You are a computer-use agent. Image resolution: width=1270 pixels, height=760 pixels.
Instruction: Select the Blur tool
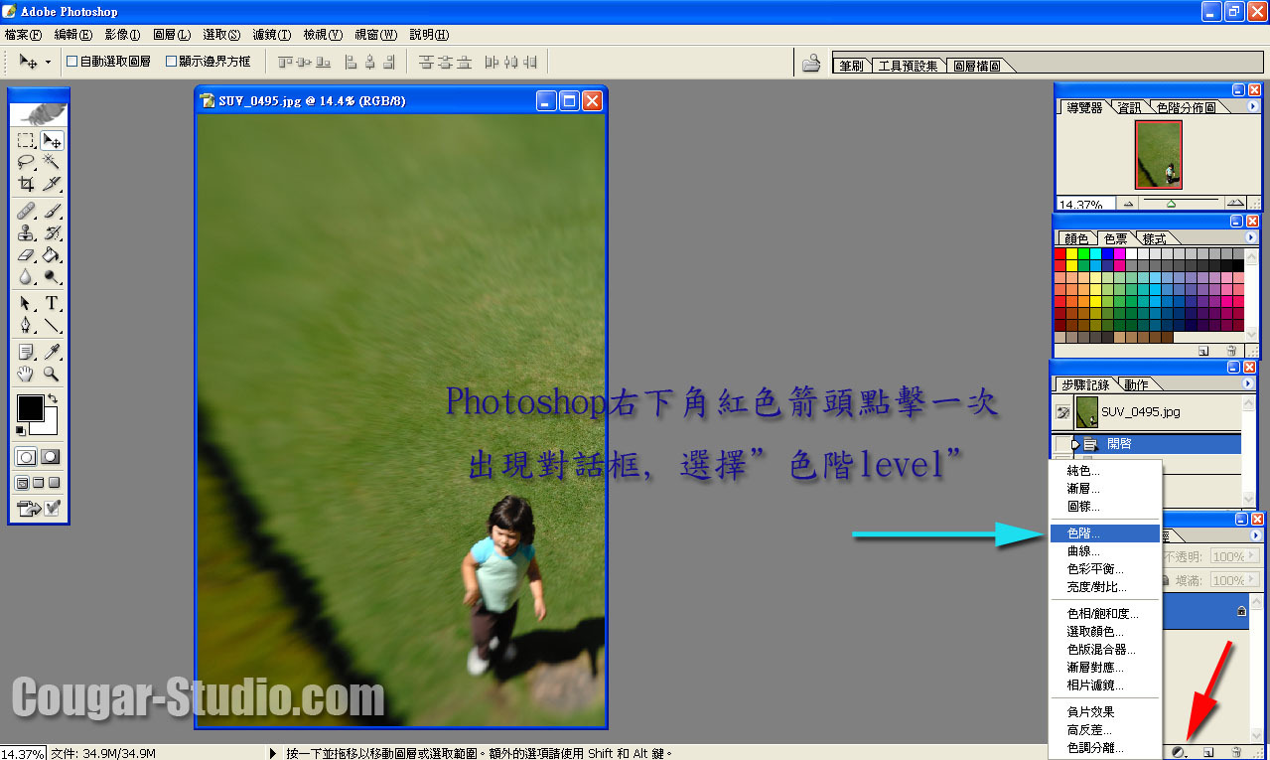(27, 276)
